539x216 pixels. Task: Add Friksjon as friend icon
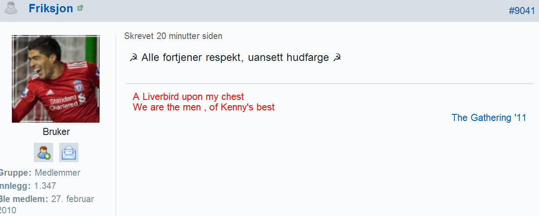pyautogui.click(x=43, y=152)
